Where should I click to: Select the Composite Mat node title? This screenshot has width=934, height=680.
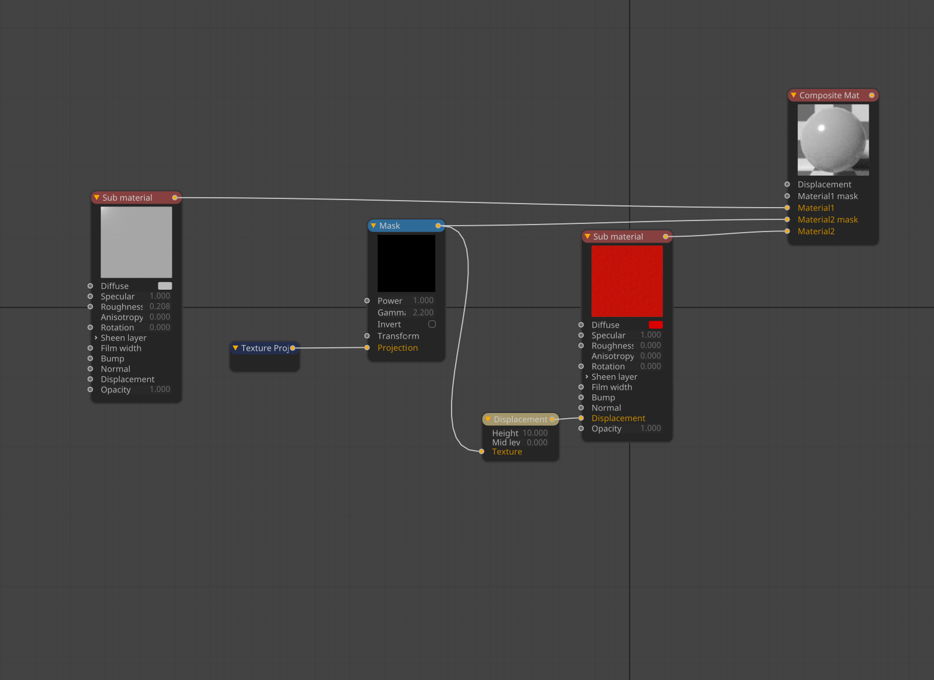click(829, 95)
